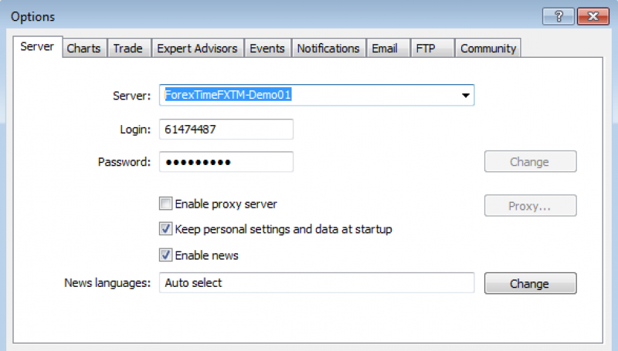Focus the Password input field
Image resolution: width=618 pixels, height=351 pixels.
point(226,162)
